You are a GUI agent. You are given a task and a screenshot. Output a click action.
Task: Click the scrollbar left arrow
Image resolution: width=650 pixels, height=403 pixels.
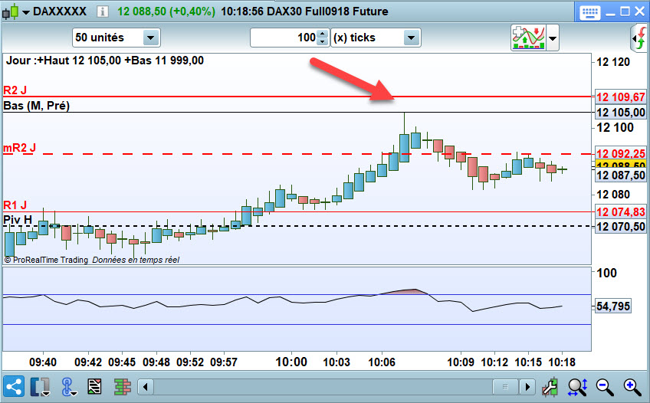(146, 387)
